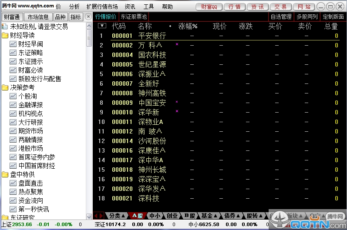The image size is (347, 230).
Task: Click the chart icon beside 首席证券内参
Action: point(13,157)
